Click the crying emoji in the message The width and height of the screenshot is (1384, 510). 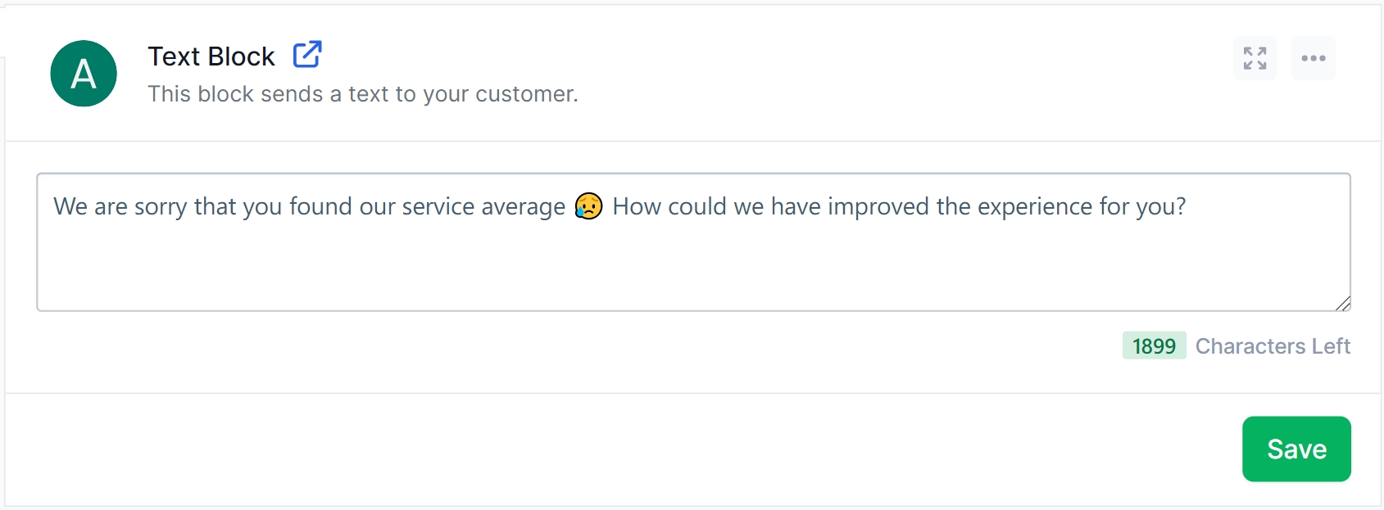point(588,206)
